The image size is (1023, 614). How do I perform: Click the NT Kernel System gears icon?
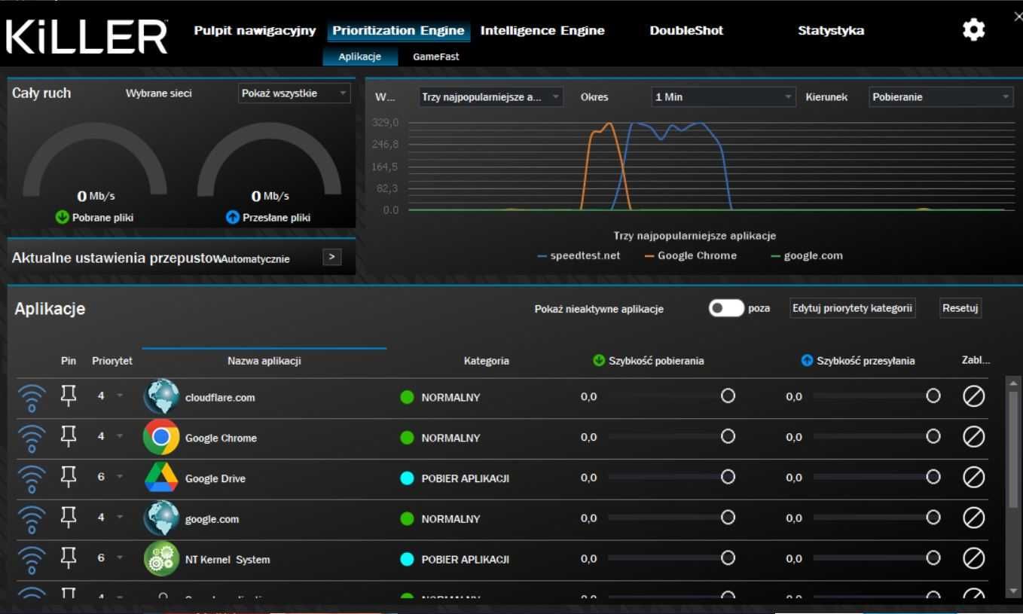161,560
